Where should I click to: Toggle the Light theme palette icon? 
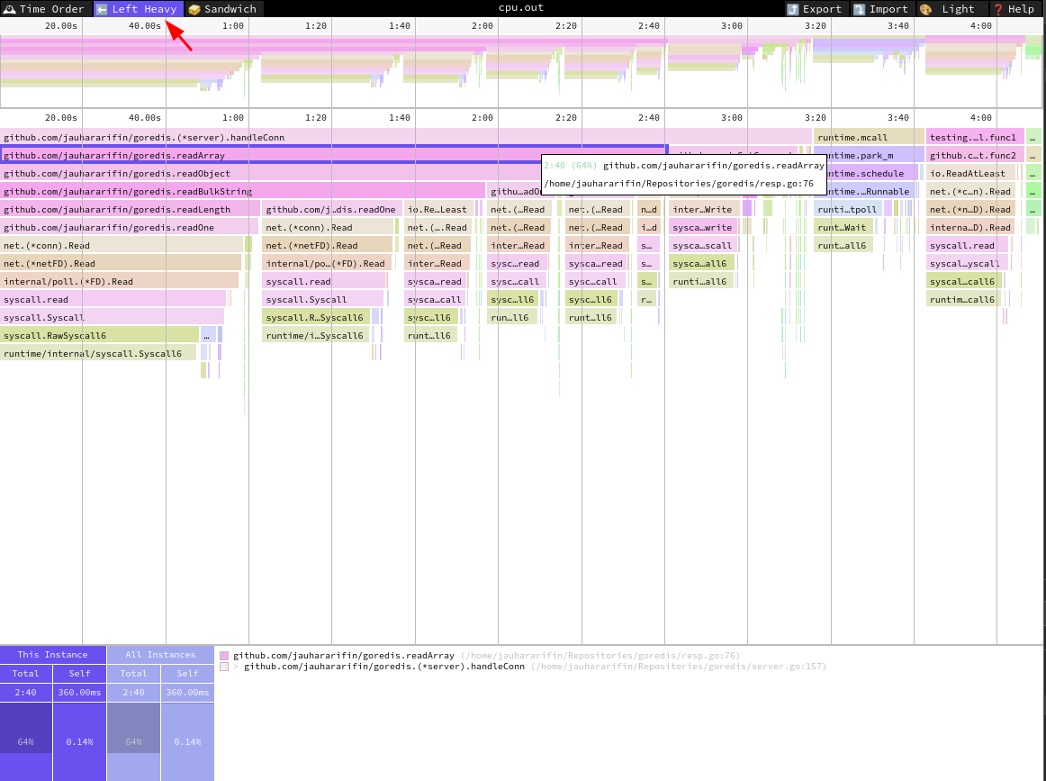(925, 9)
